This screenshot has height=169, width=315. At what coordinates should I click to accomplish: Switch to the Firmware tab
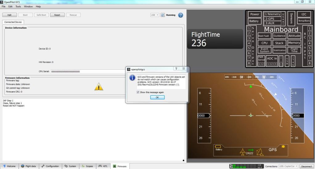click(120, 166)
